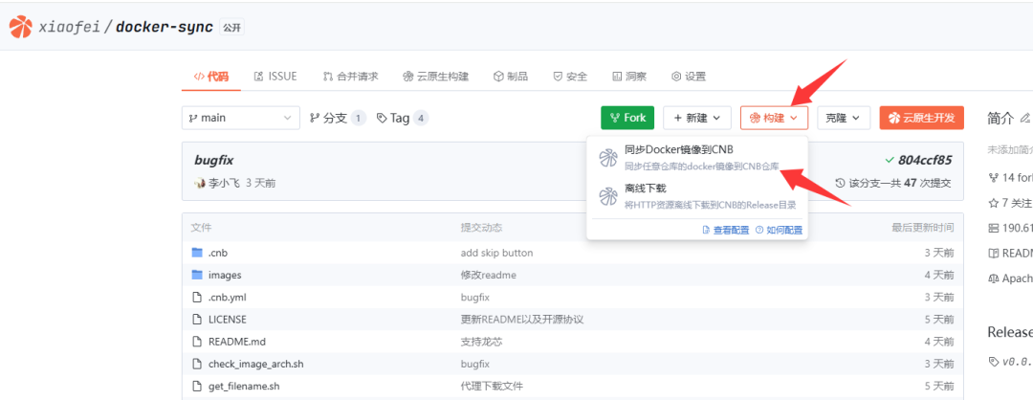Switch to the 代码 tab
The width and height of the screenshot is (1033, 400).
point(210,77)
